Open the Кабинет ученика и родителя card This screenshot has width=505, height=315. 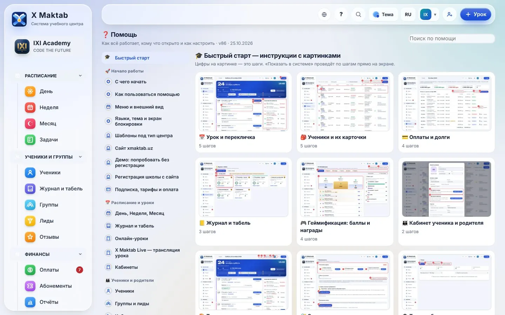pos(446,202)
